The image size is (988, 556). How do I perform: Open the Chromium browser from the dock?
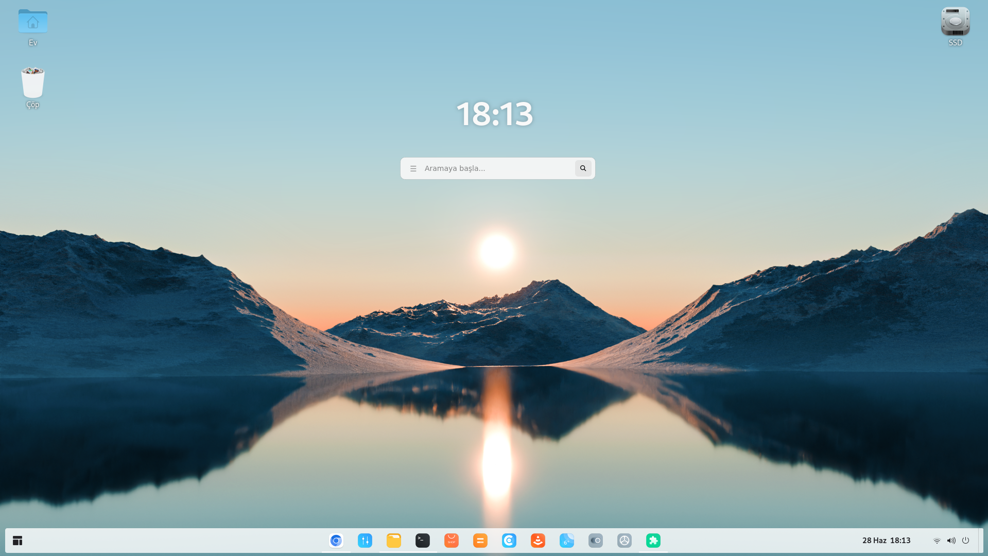click(x=336, y=541)
